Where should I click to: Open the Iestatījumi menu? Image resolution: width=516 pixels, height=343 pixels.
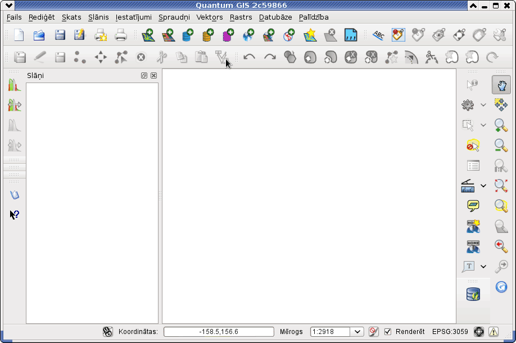click(133, 17)
